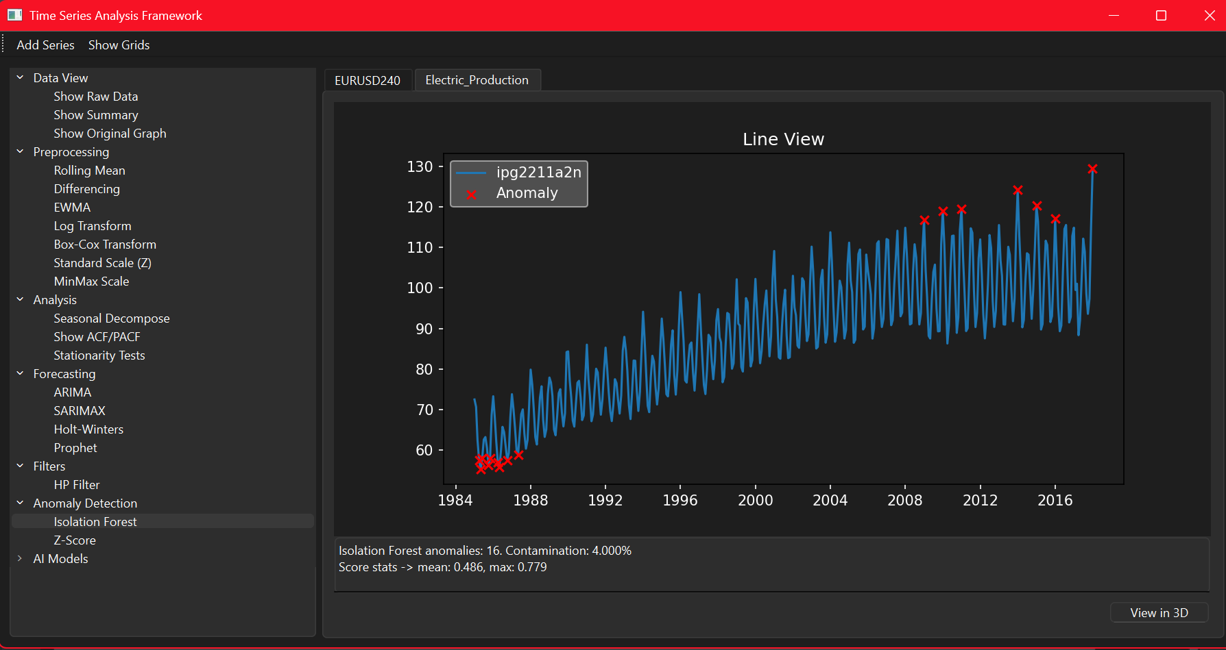Run the Z-Score anomaly detection
1226x650 pixels.
[x=74, y=540]
